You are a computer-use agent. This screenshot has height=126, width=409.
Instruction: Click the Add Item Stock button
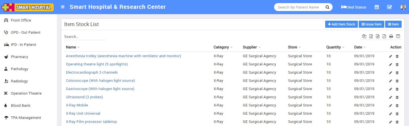(341, 24)
